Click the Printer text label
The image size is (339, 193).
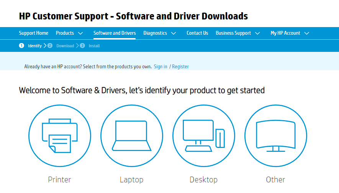pos(59,179)
